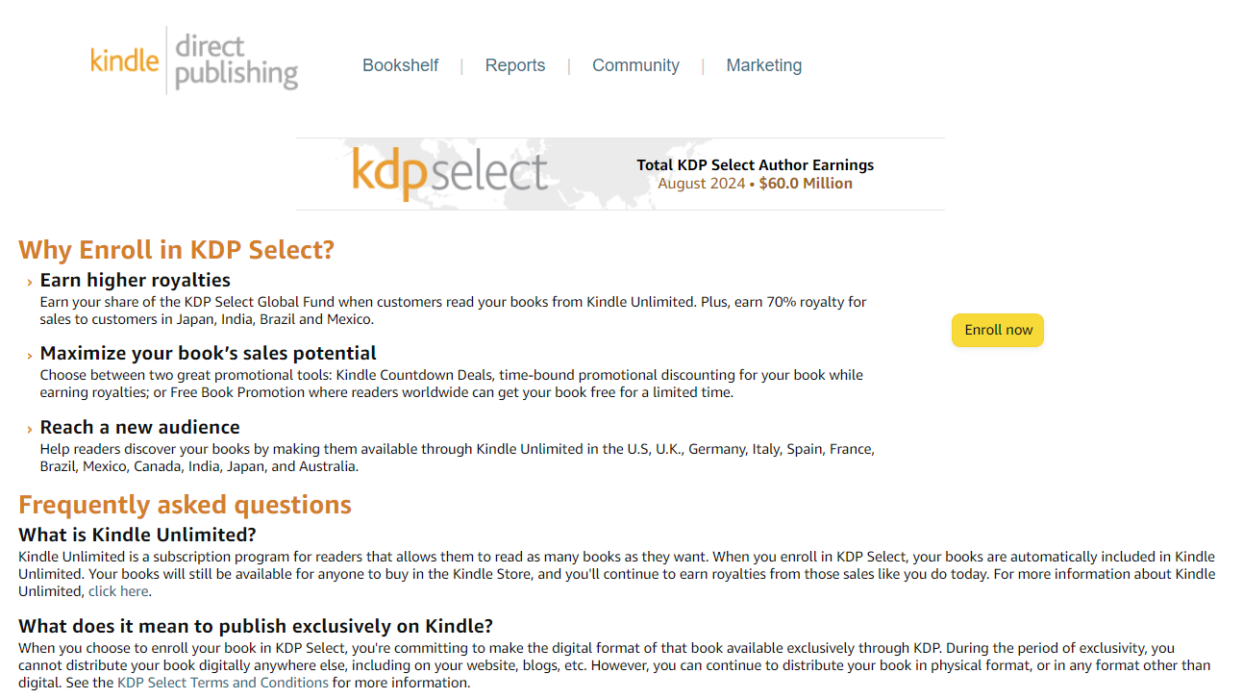Expand the Reach a new audience section

click(140, 427)
